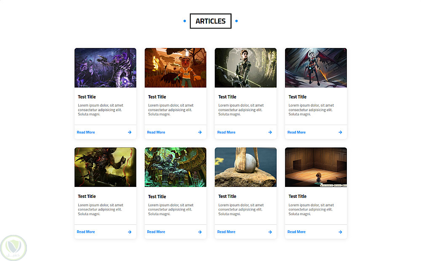Open the dark armored knight thumbnail
Image resolution: width=421 pixels, height=261 pixels.
(105, 167)
